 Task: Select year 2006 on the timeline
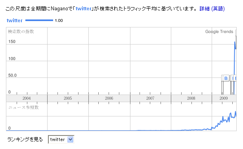click(109, 98)
